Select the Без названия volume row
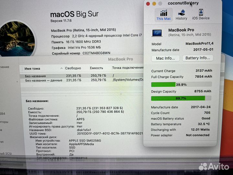Viewport: 233px width, 175px height. (82, 76)
